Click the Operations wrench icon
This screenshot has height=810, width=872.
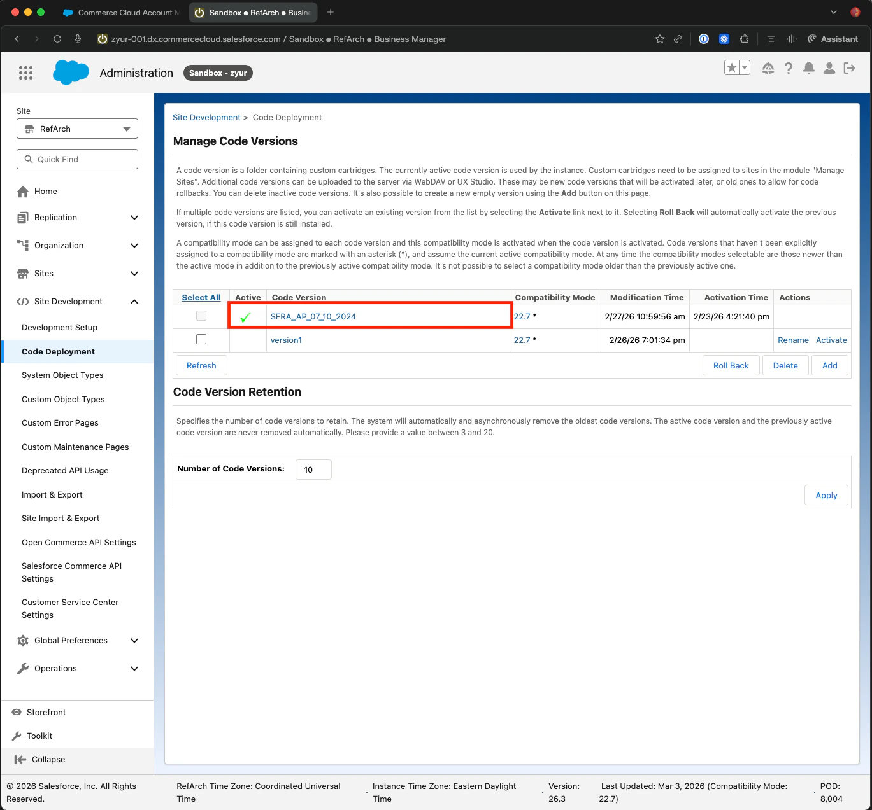23,669
